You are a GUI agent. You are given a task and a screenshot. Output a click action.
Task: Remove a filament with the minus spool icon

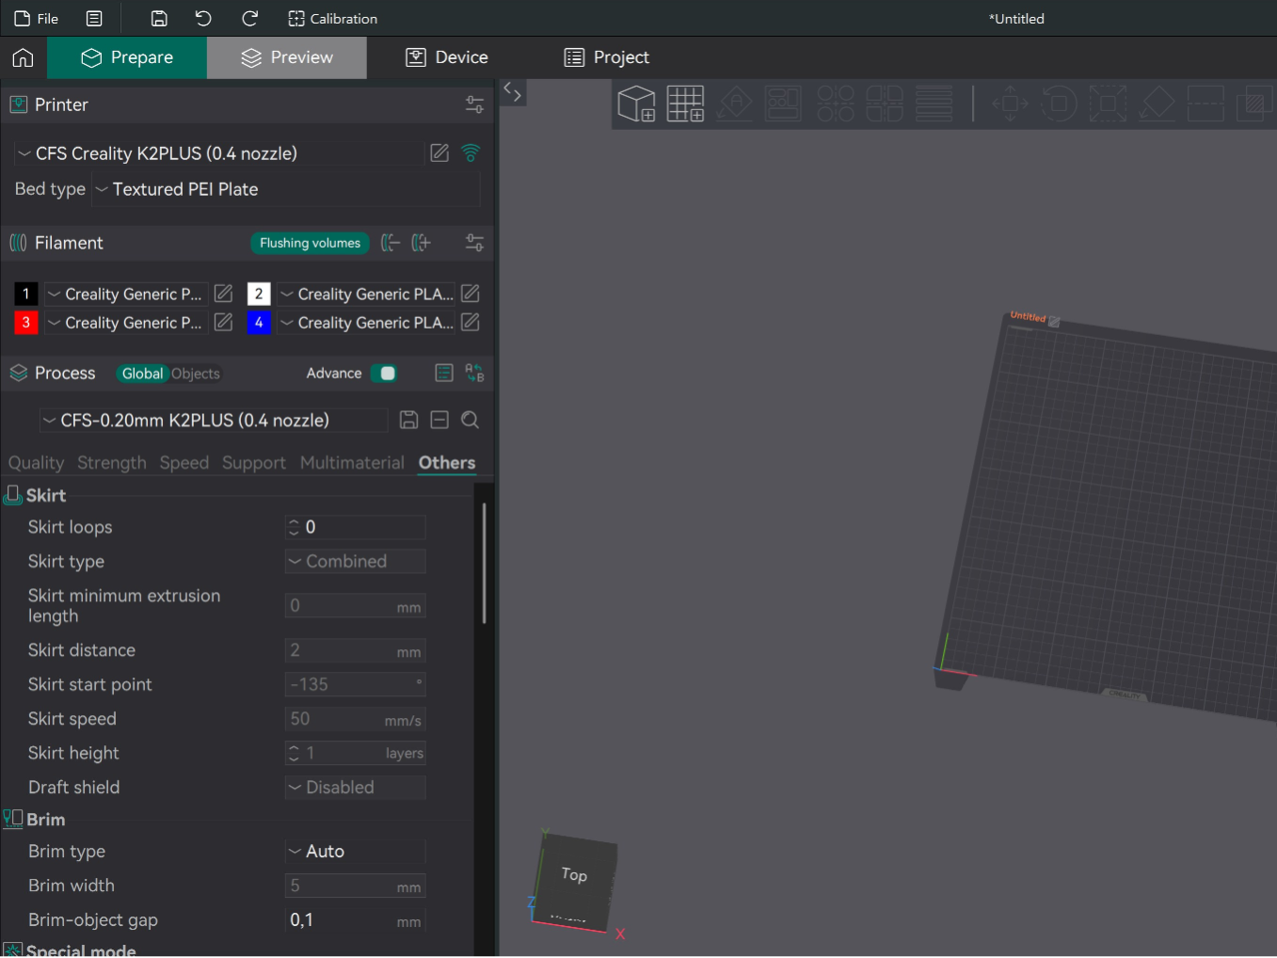[390, 243]
